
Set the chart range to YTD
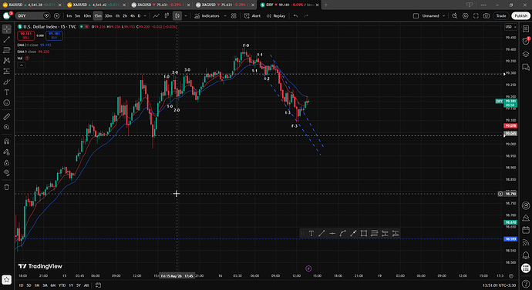tap(62, 285)
